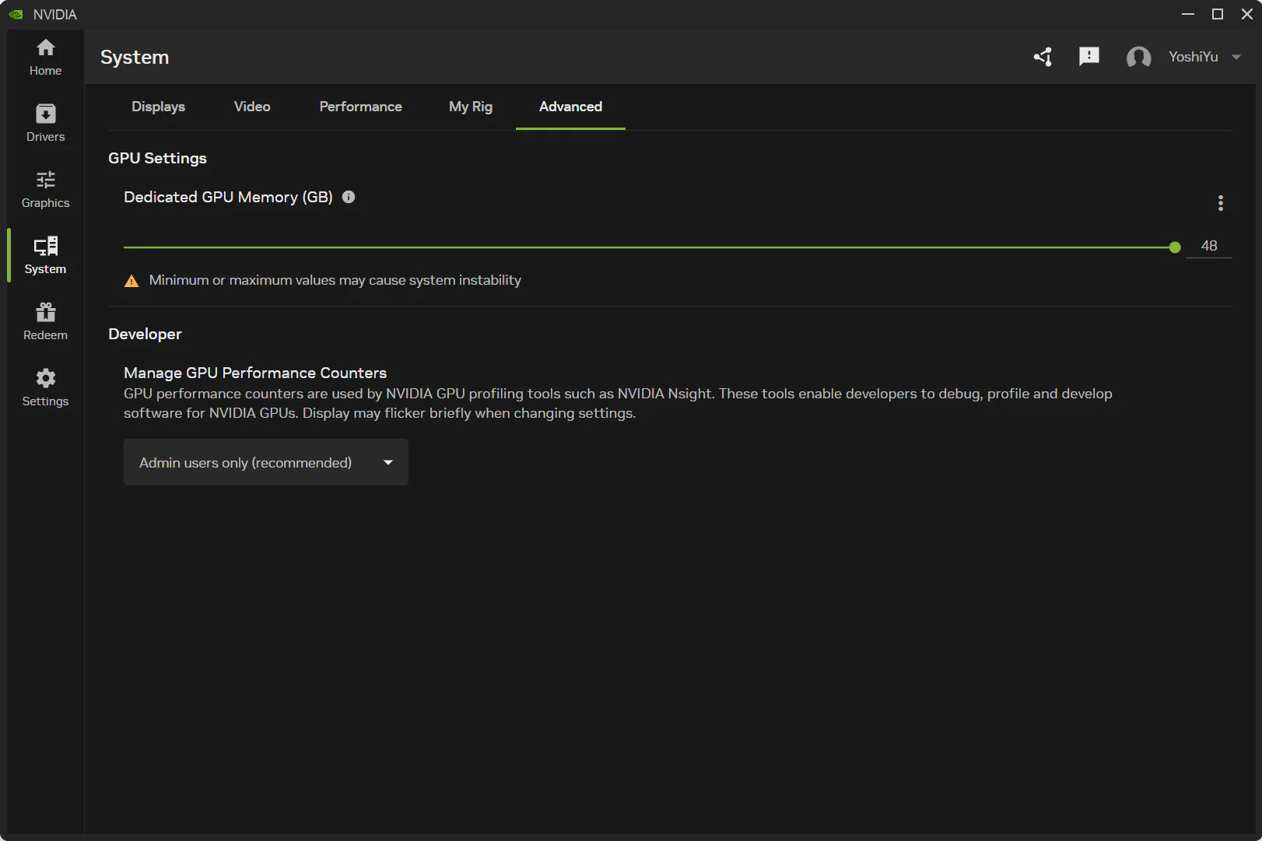
Task: Click the 'GPU Settings' section heading
Action: [157, 158]
